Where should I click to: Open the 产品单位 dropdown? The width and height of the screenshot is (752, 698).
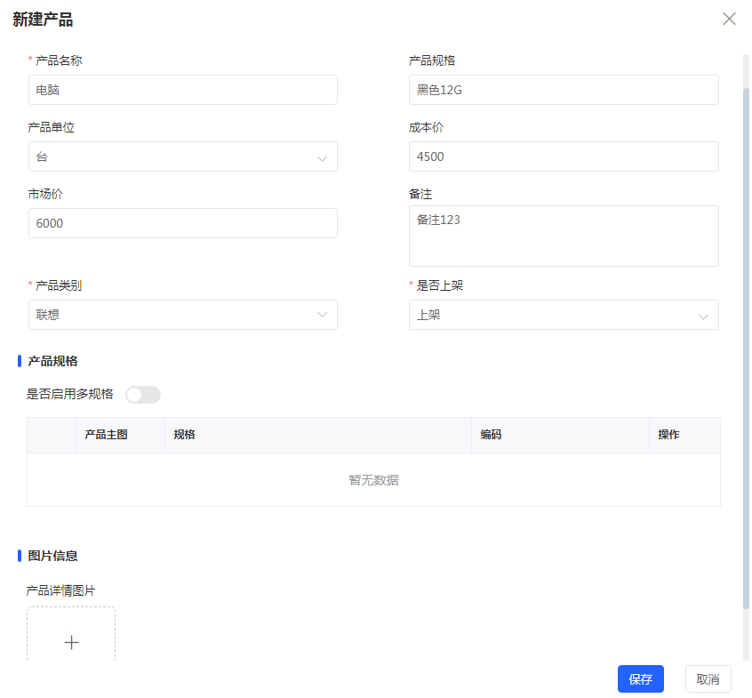[x=183, y=156]
